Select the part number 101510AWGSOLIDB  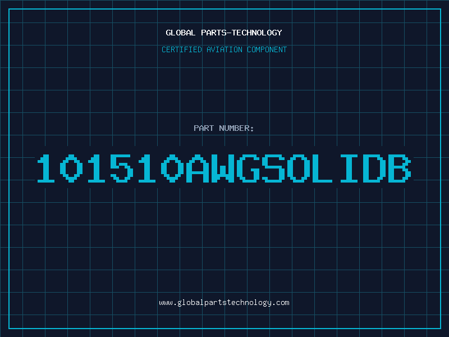coord(224,168)
